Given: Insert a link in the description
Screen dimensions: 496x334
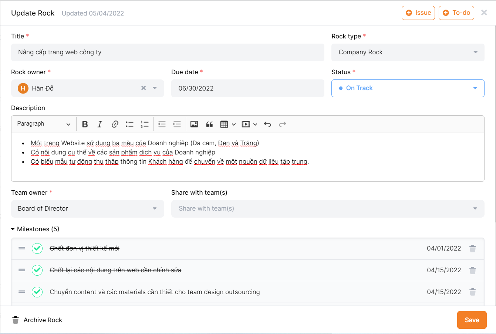Looking at the screenshot, I should click(115, 124).
